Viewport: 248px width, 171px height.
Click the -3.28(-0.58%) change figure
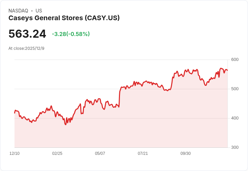tap(71, 34)
